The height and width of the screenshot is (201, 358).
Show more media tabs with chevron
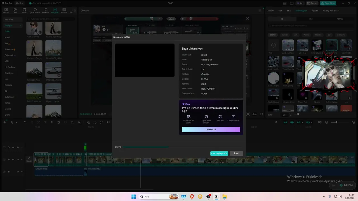75,11
